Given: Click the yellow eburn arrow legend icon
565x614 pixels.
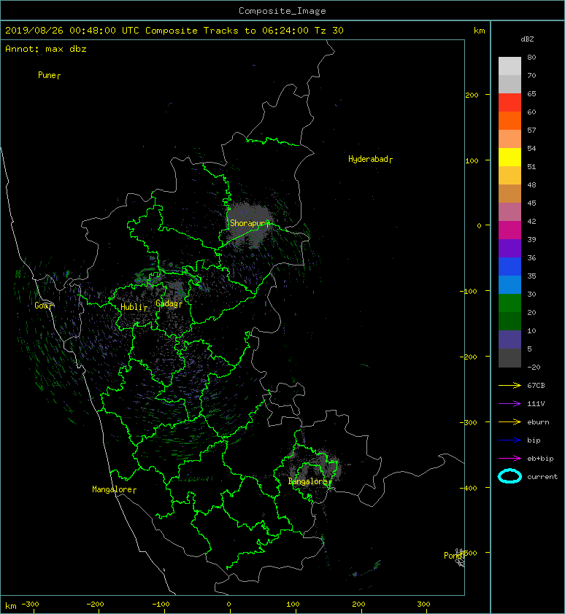Looking at the screenshot, I should 510,421.
